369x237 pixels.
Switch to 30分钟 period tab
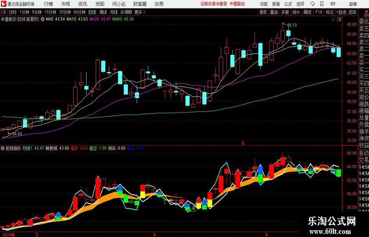click(65, 12)
